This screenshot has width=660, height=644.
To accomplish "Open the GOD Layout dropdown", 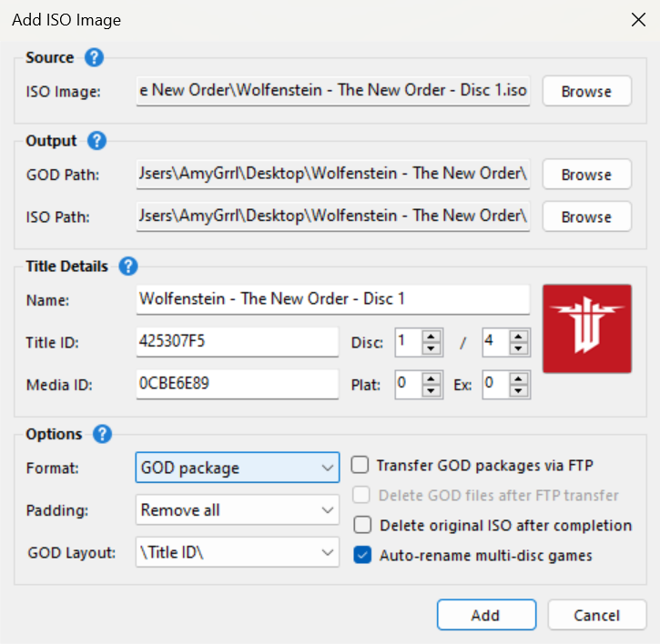I will pos(238,552).
